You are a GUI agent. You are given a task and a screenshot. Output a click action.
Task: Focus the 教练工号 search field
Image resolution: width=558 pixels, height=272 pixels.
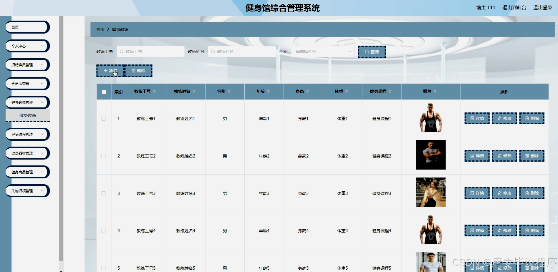tap(150, 52)
